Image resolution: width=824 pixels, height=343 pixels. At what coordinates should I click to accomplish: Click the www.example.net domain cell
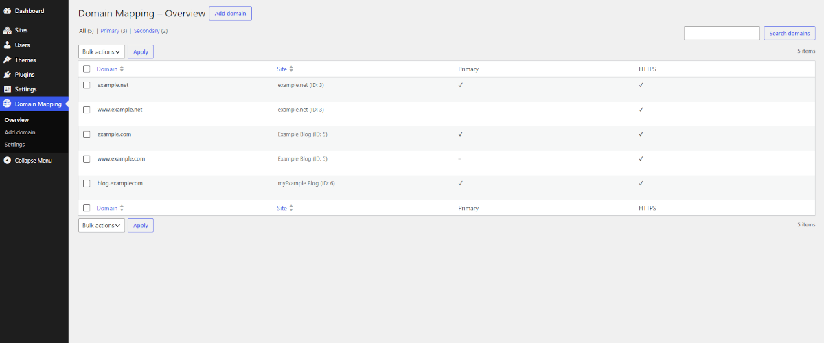click(119, 110)
